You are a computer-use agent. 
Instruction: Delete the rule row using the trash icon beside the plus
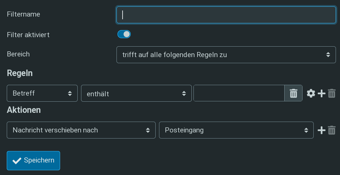tap(332, 94)
